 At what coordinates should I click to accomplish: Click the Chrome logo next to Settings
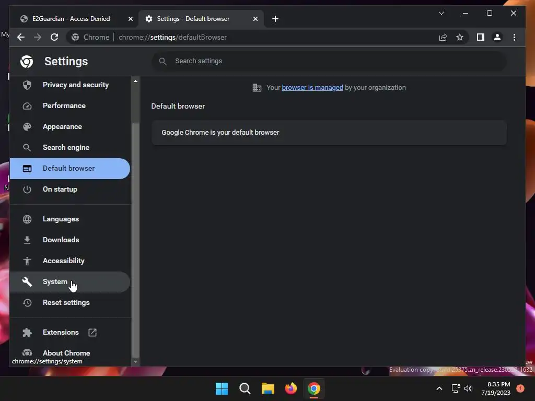[x=27, y=62]
